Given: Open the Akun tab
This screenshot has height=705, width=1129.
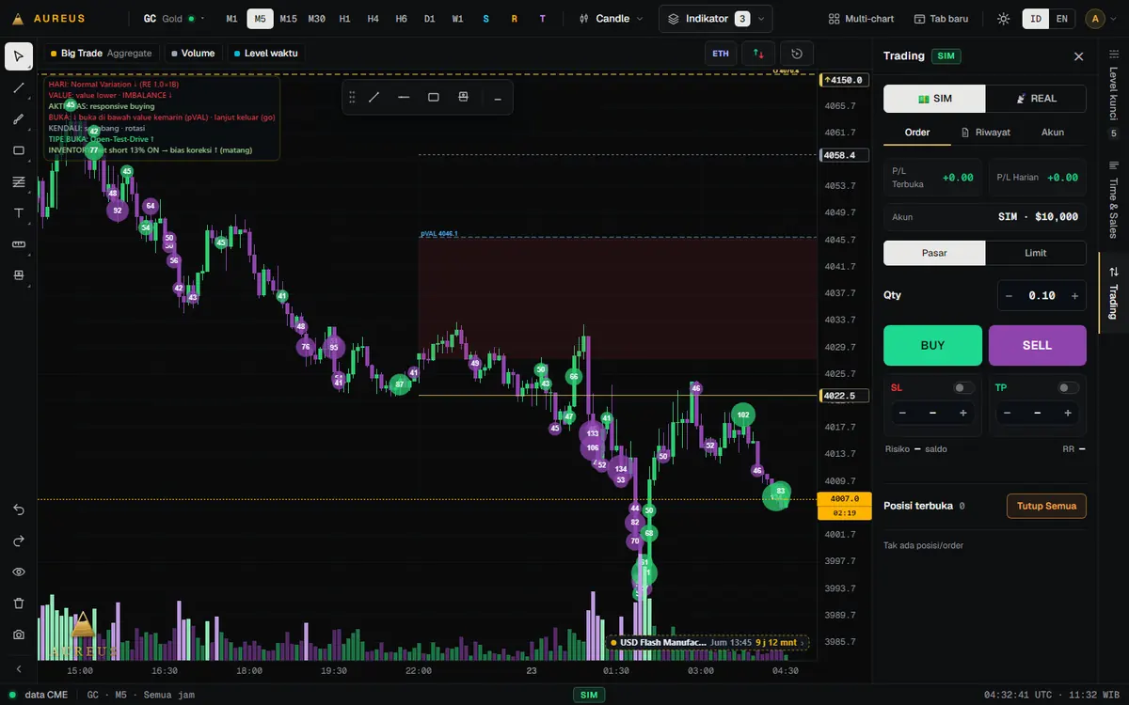Looking at the screenshot, I should (x=1053, y=133).
